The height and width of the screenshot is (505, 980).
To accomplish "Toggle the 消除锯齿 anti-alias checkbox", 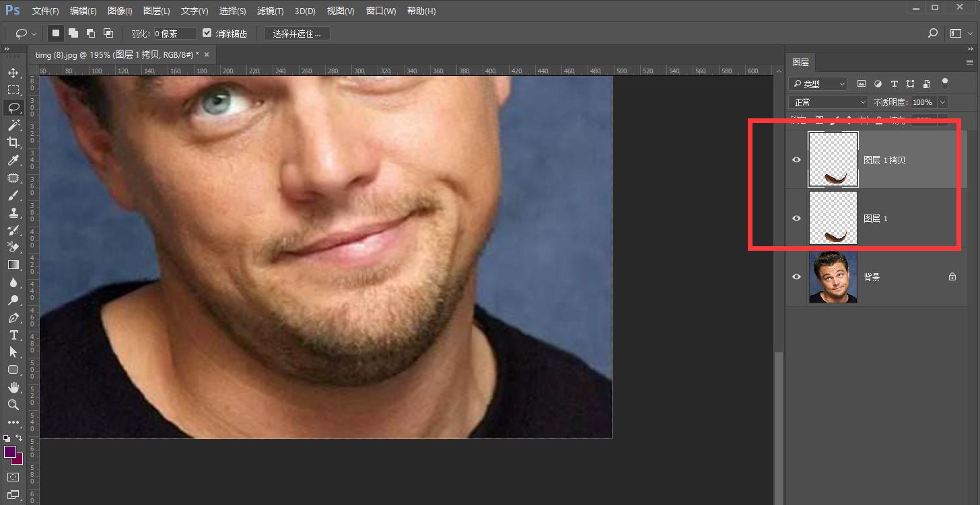I will tap(207, 33).
